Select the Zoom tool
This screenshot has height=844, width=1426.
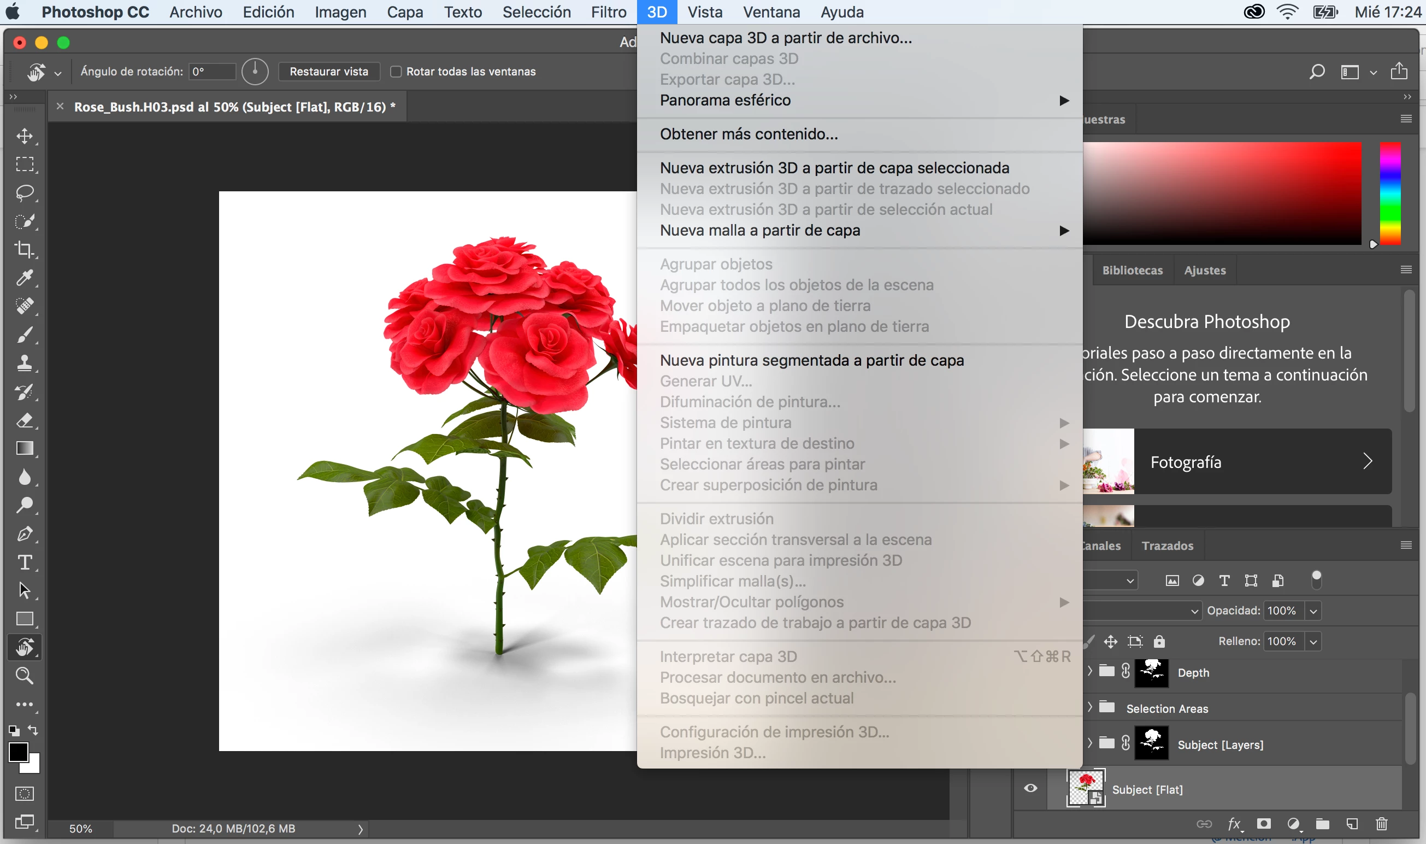click(25, 676)
